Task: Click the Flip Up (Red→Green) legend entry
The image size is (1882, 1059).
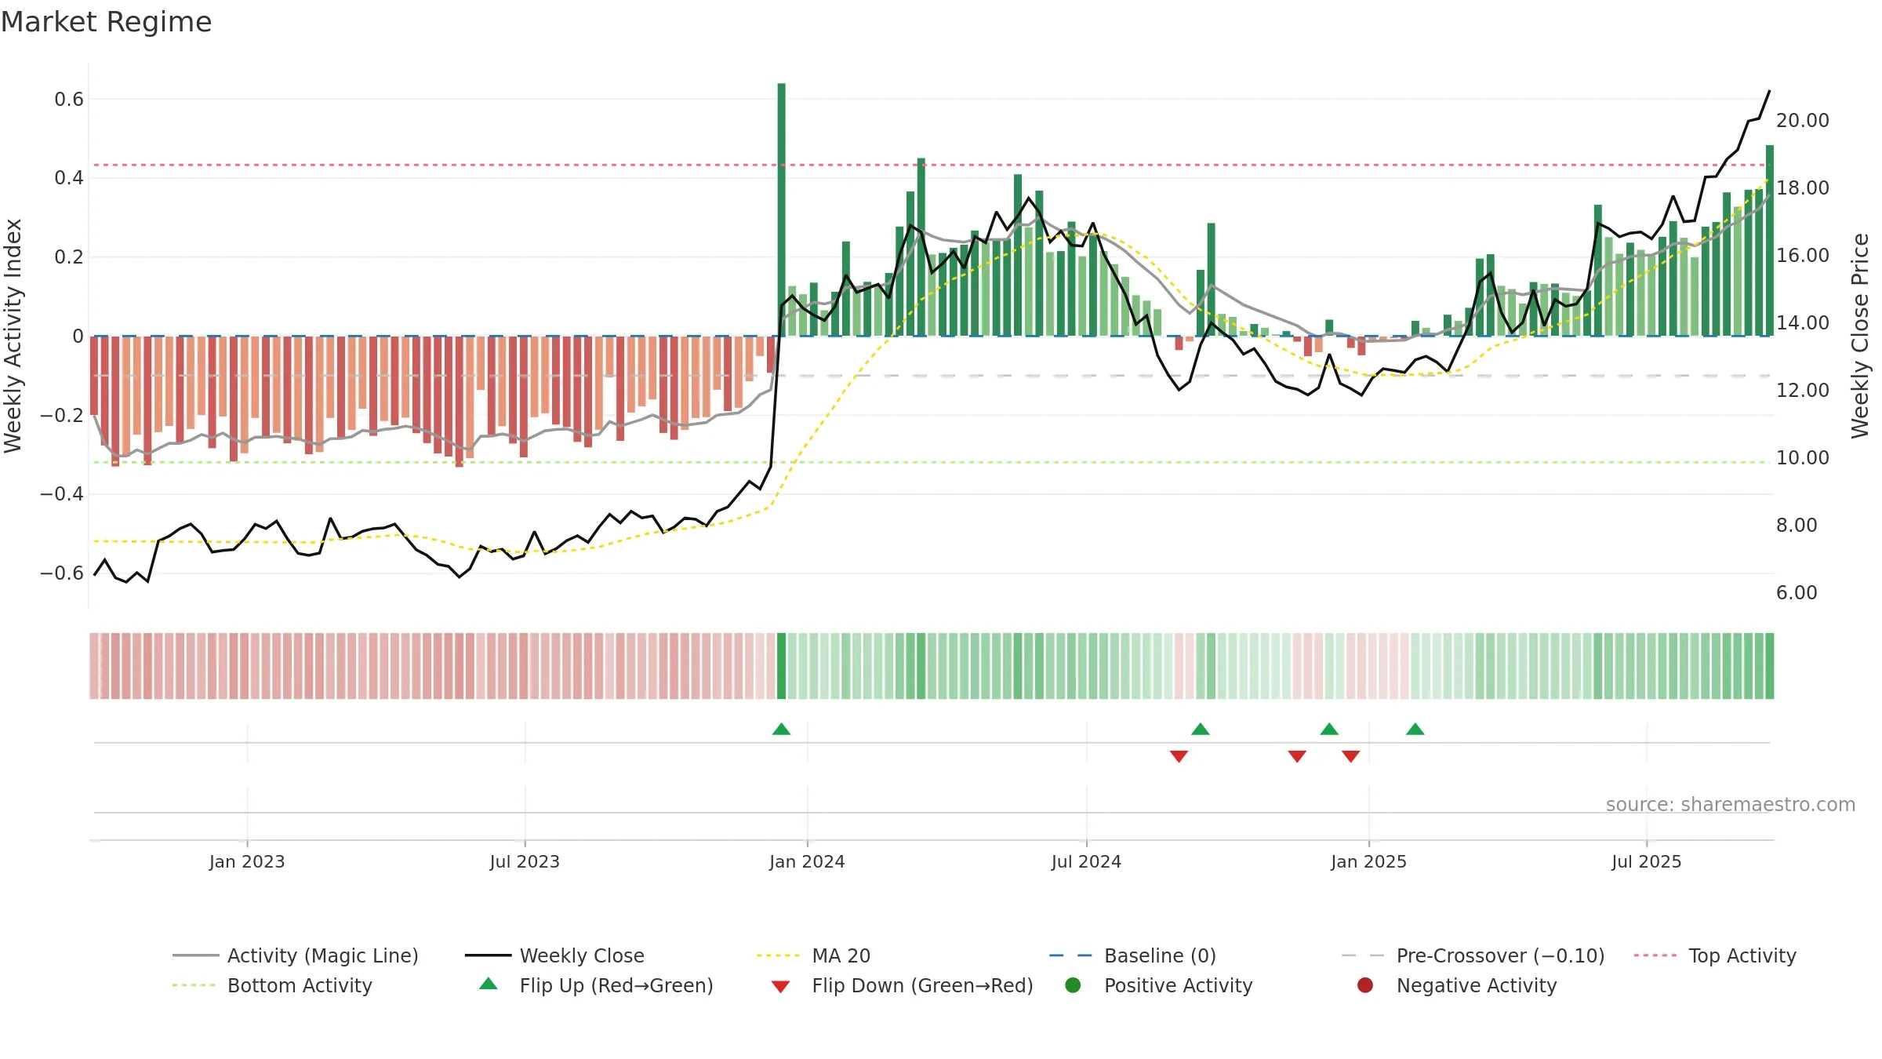Action: click(x=596, y=985)
